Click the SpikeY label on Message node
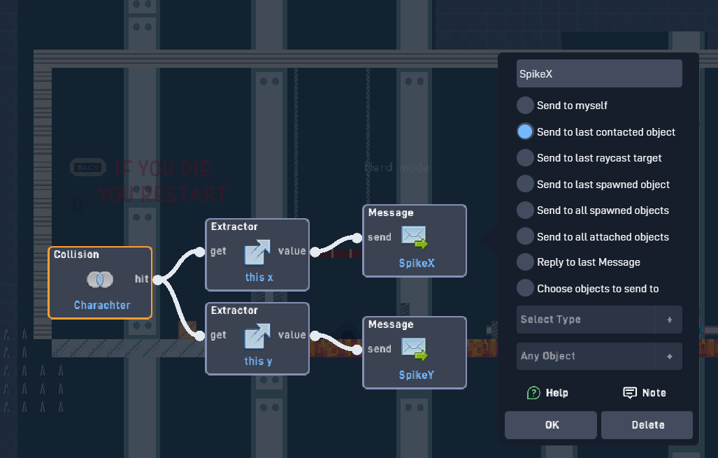 pos(416,375)
